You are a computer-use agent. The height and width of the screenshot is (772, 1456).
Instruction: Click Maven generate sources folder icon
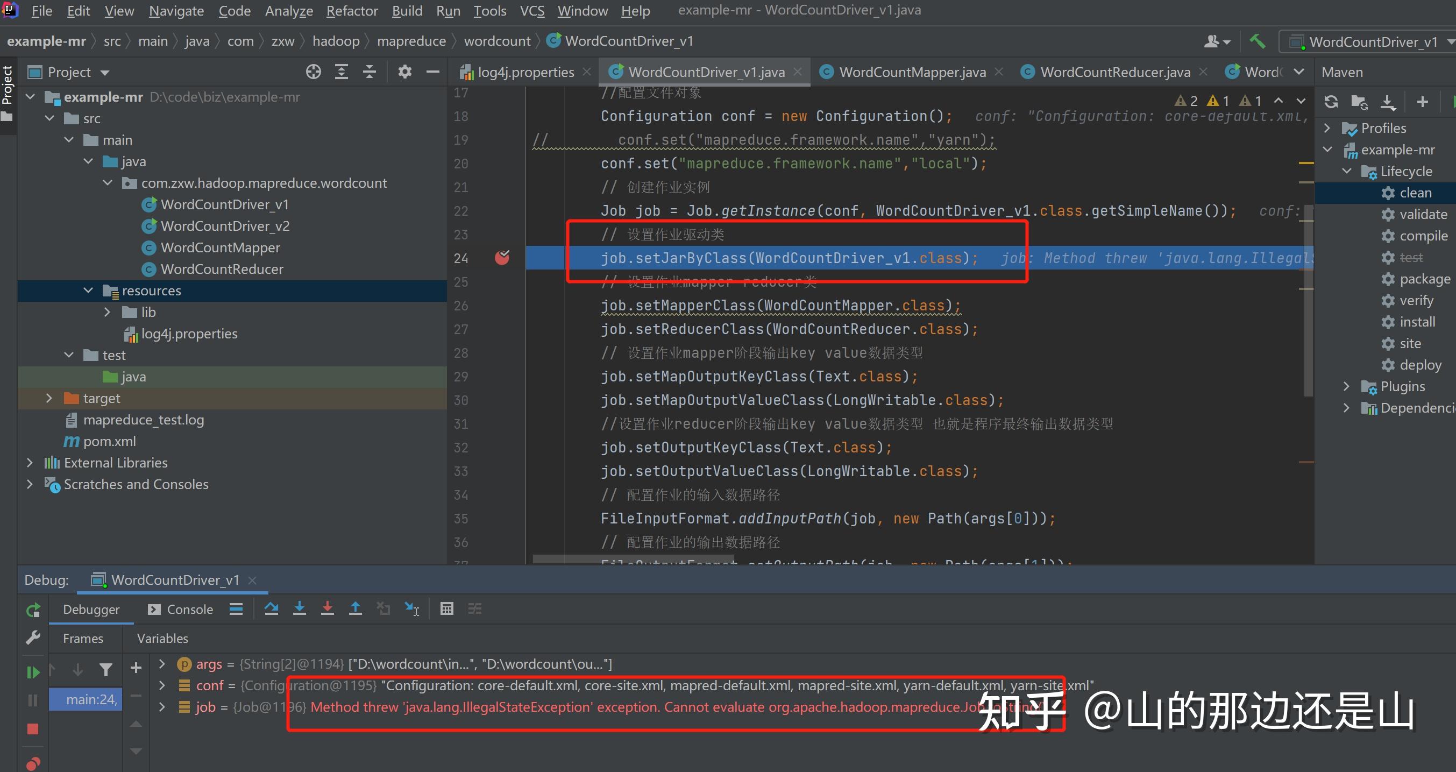1359,102
